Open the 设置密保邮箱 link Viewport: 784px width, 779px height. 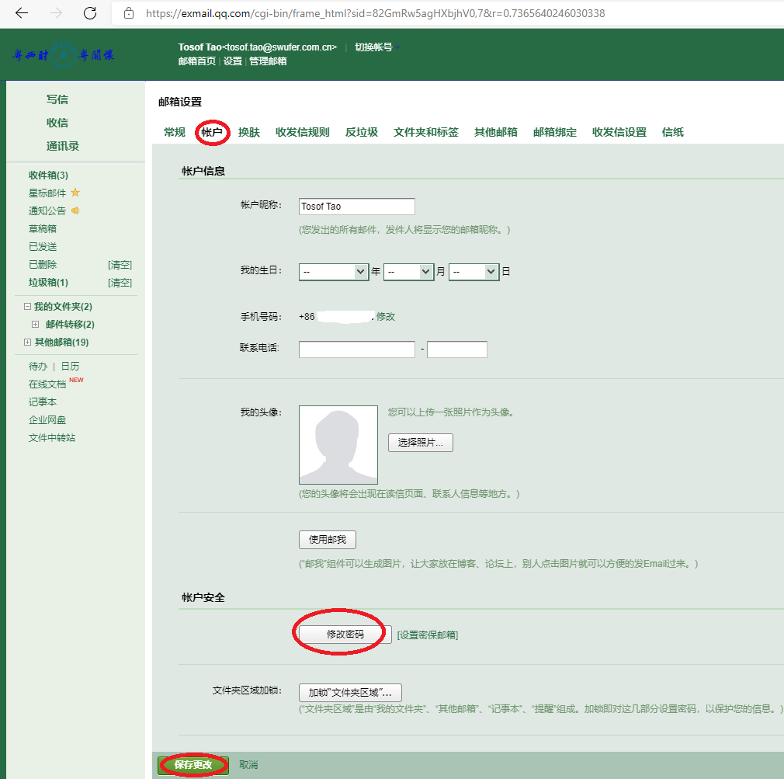click(x=428, y=635)
